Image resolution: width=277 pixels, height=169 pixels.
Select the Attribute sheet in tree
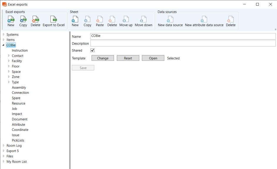pyautogui.click(x=19, y=124)
